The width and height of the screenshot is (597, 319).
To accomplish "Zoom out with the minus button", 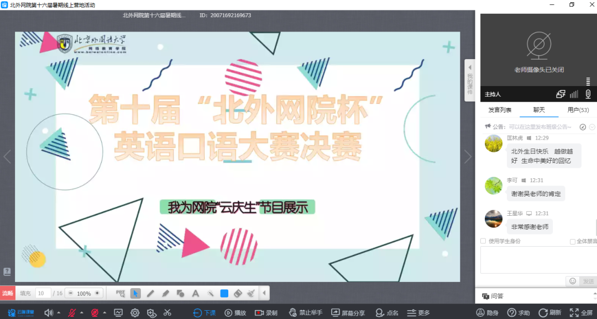I will coord(70,293).
